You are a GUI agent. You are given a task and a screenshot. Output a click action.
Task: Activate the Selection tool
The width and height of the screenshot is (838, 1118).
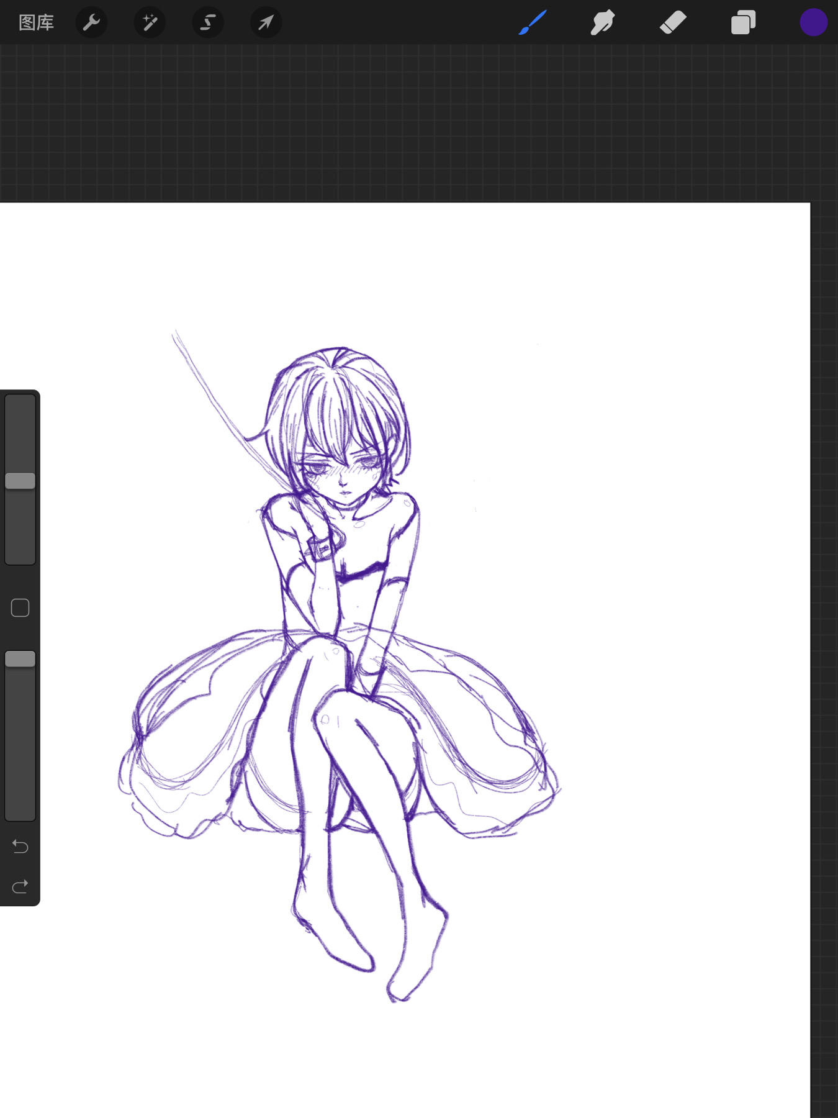(x=208, y=23)
